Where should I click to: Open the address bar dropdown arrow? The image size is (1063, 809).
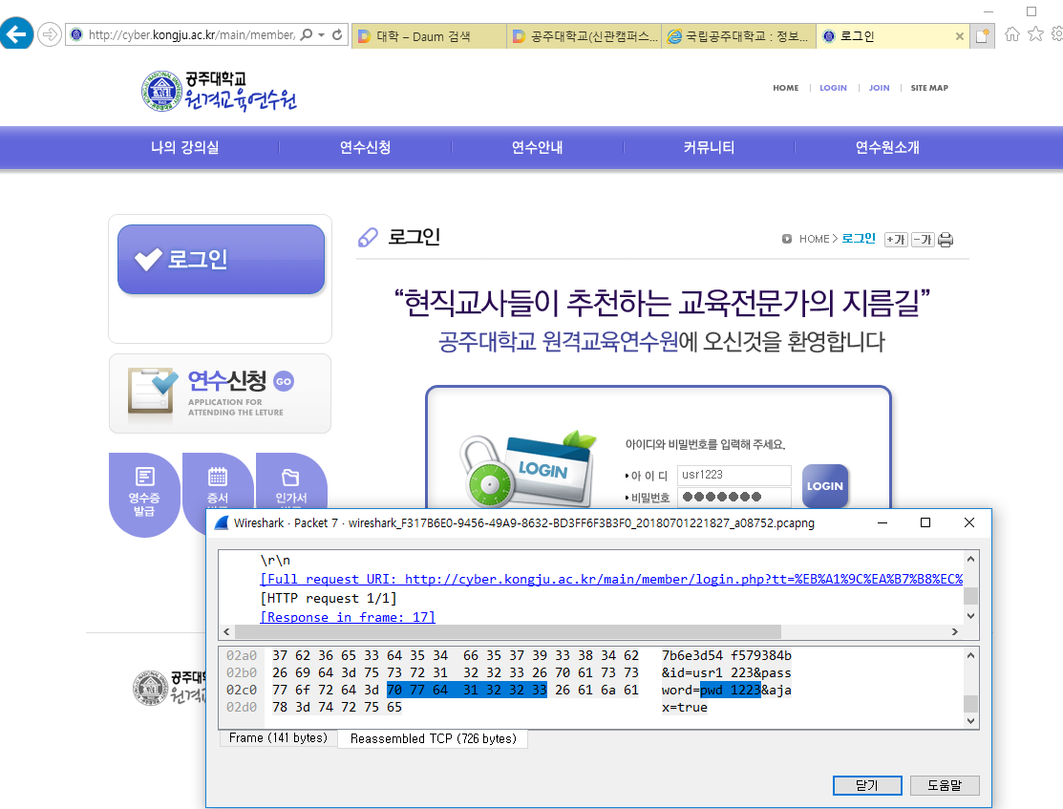point(321,34)
